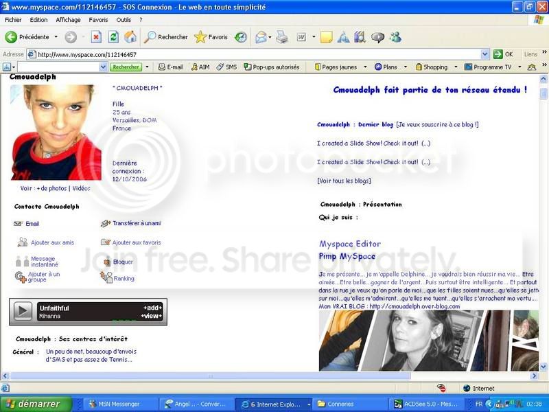Open the Fichier menu

click(13, 20)
